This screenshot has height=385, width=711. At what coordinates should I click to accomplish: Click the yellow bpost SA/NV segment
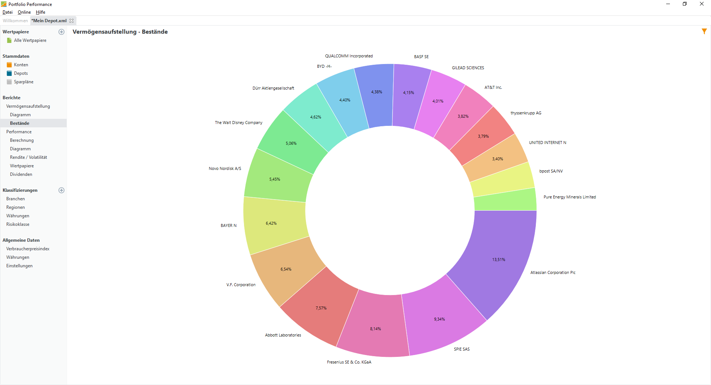coord(504,180)
